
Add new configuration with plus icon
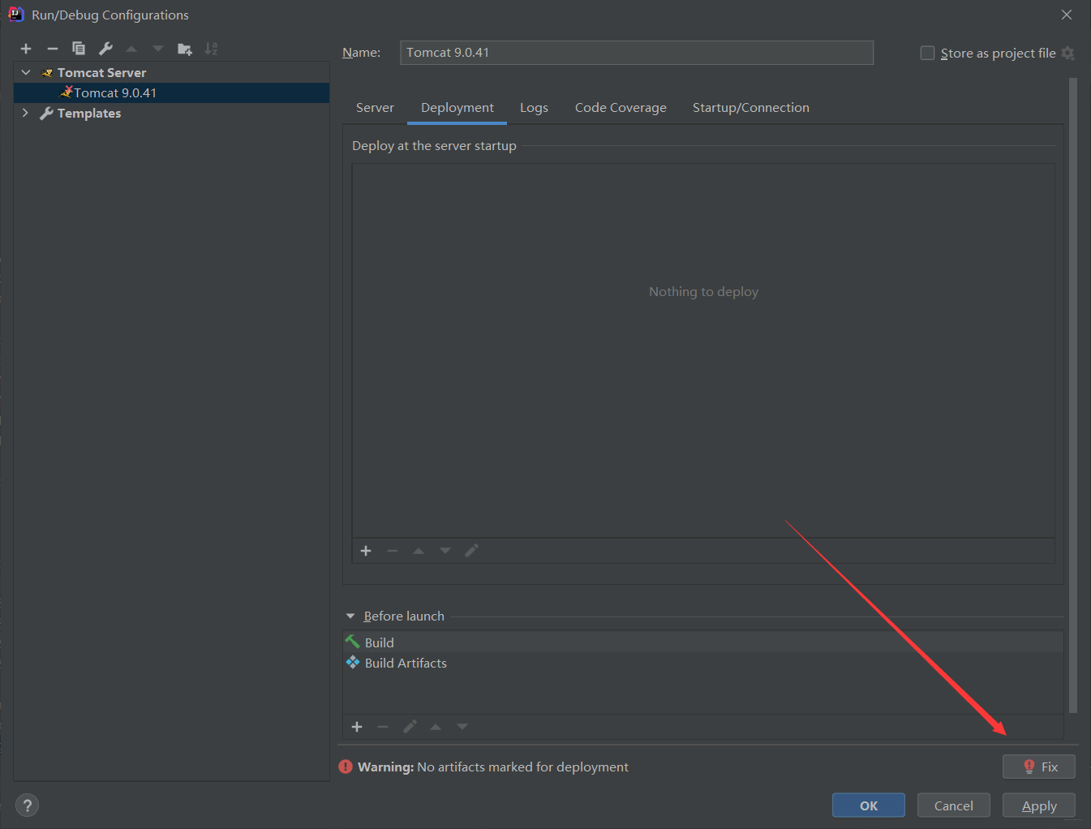26,49
